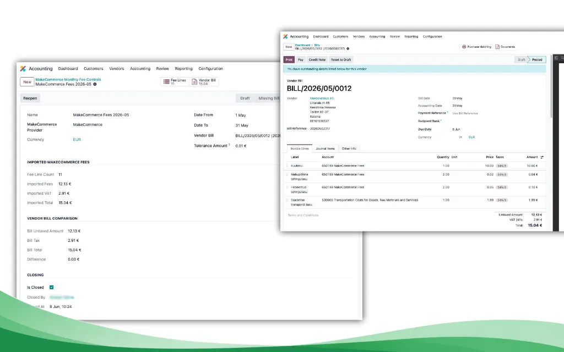Click the drag handle of the Saadetise transpordi tasu line
The height and width of the screenshot is (352, 564).
(x=288, y=200)
